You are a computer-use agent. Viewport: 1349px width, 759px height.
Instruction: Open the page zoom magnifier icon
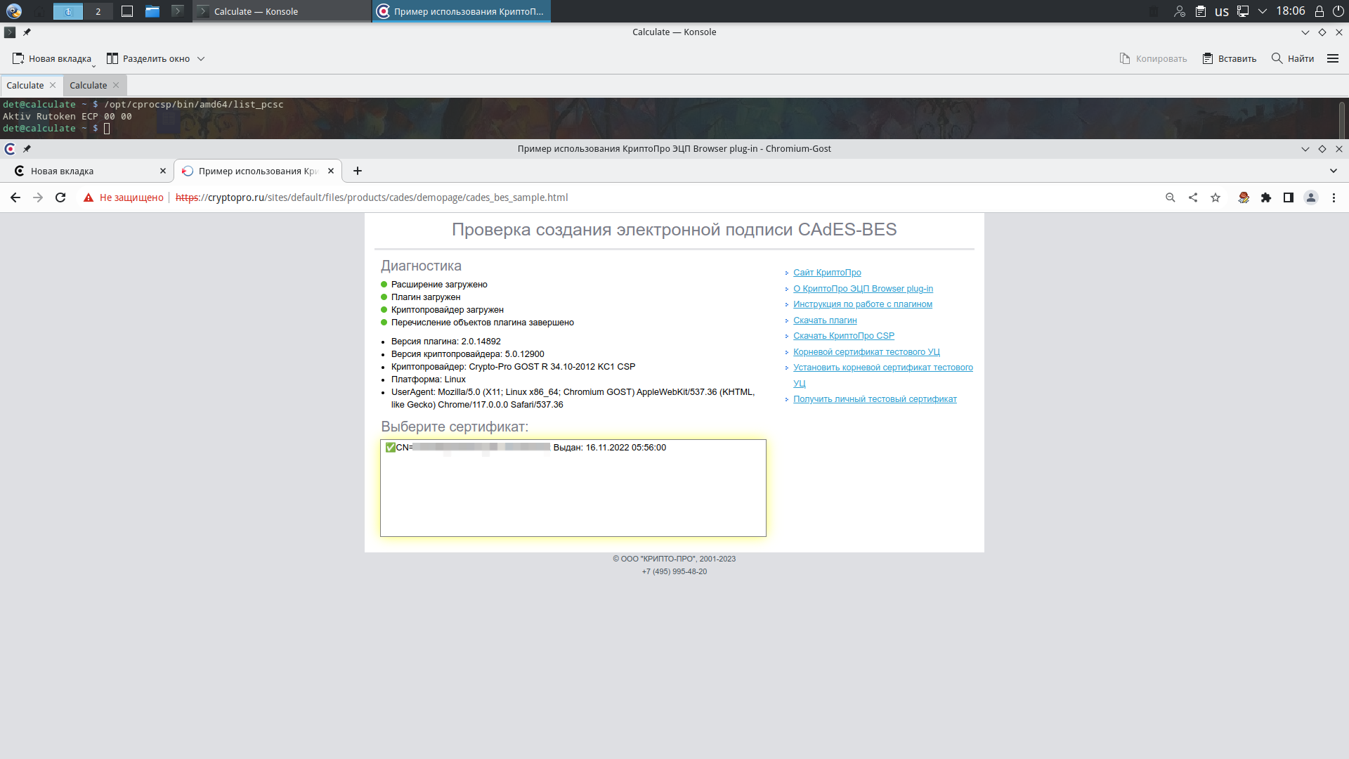(x=1171, y=198)
